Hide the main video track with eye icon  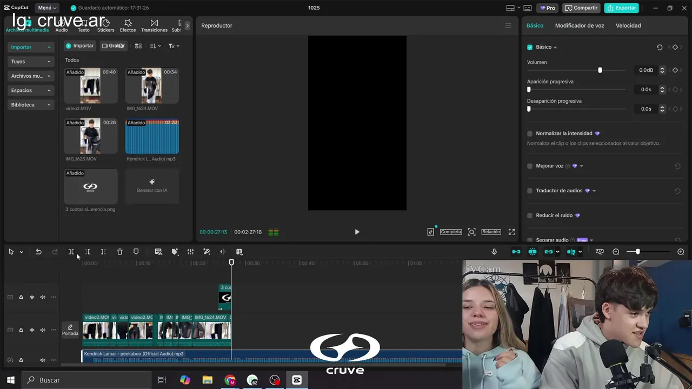point(32,330)
